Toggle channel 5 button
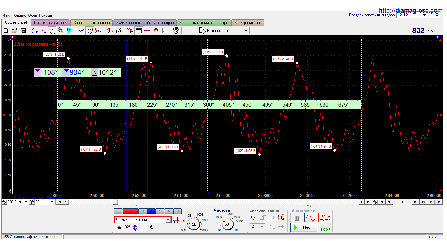447x241 pixels. pos(160,211)
